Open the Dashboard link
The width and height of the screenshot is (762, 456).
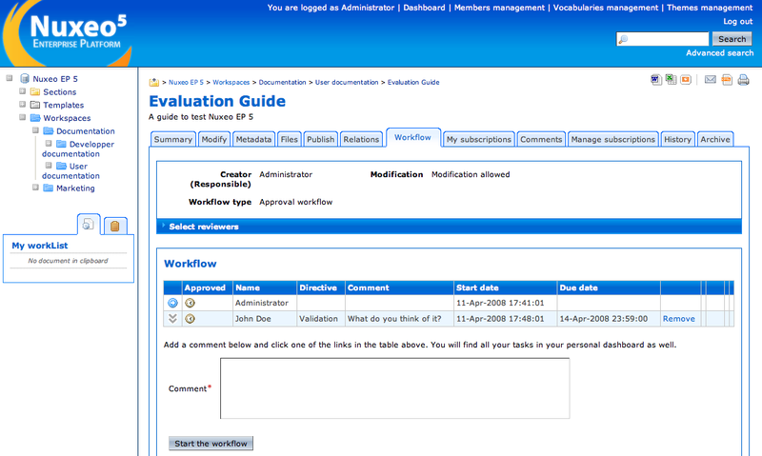click(424, 8)
